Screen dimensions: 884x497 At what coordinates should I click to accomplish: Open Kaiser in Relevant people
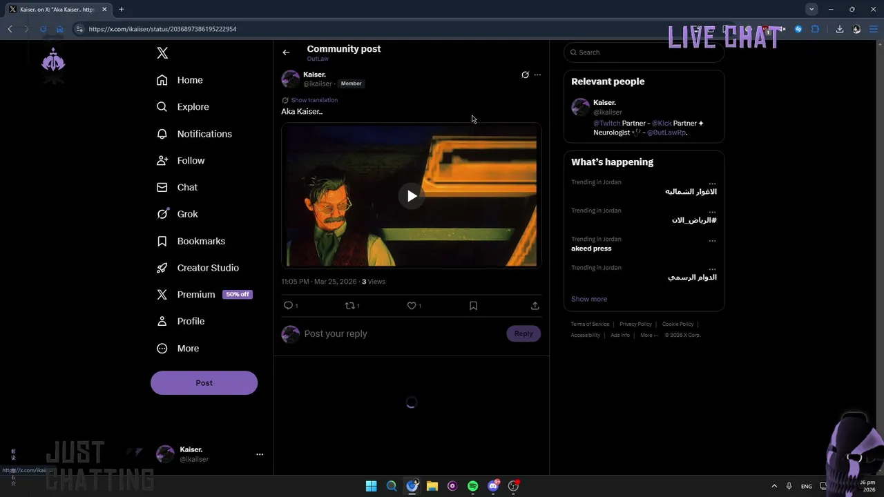(x=604, y=103)
